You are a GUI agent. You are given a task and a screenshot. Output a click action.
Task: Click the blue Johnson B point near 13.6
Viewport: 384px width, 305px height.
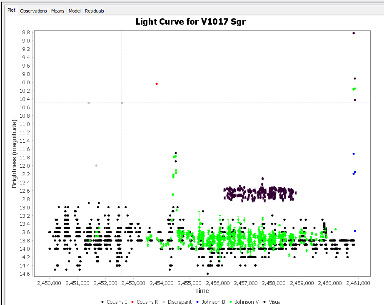click(355, 231)
